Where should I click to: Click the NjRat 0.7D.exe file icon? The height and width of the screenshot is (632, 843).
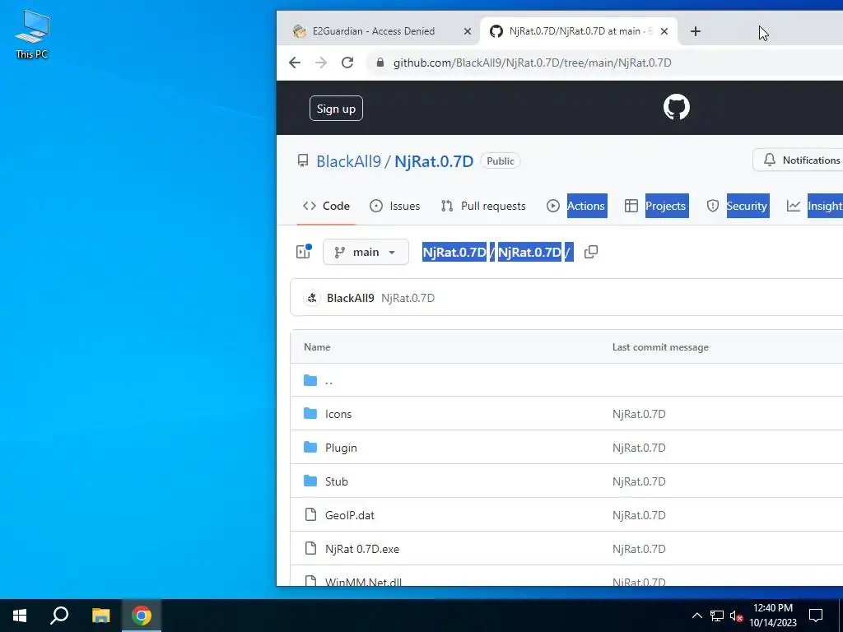310,548
